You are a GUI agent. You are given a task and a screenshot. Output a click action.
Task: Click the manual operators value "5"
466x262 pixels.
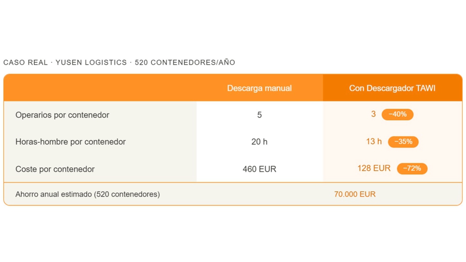(259, 115)
